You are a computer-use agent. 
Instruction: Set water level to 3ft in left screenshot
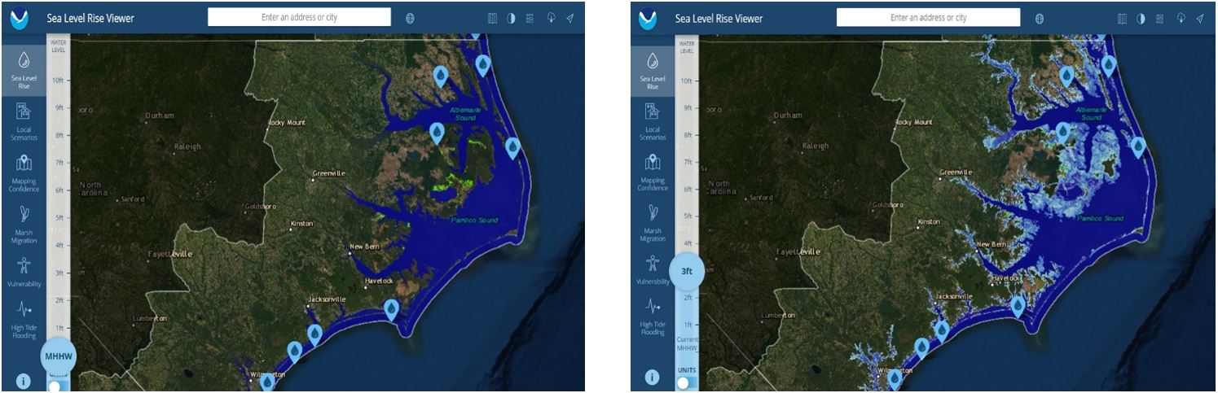coord(59,273)
